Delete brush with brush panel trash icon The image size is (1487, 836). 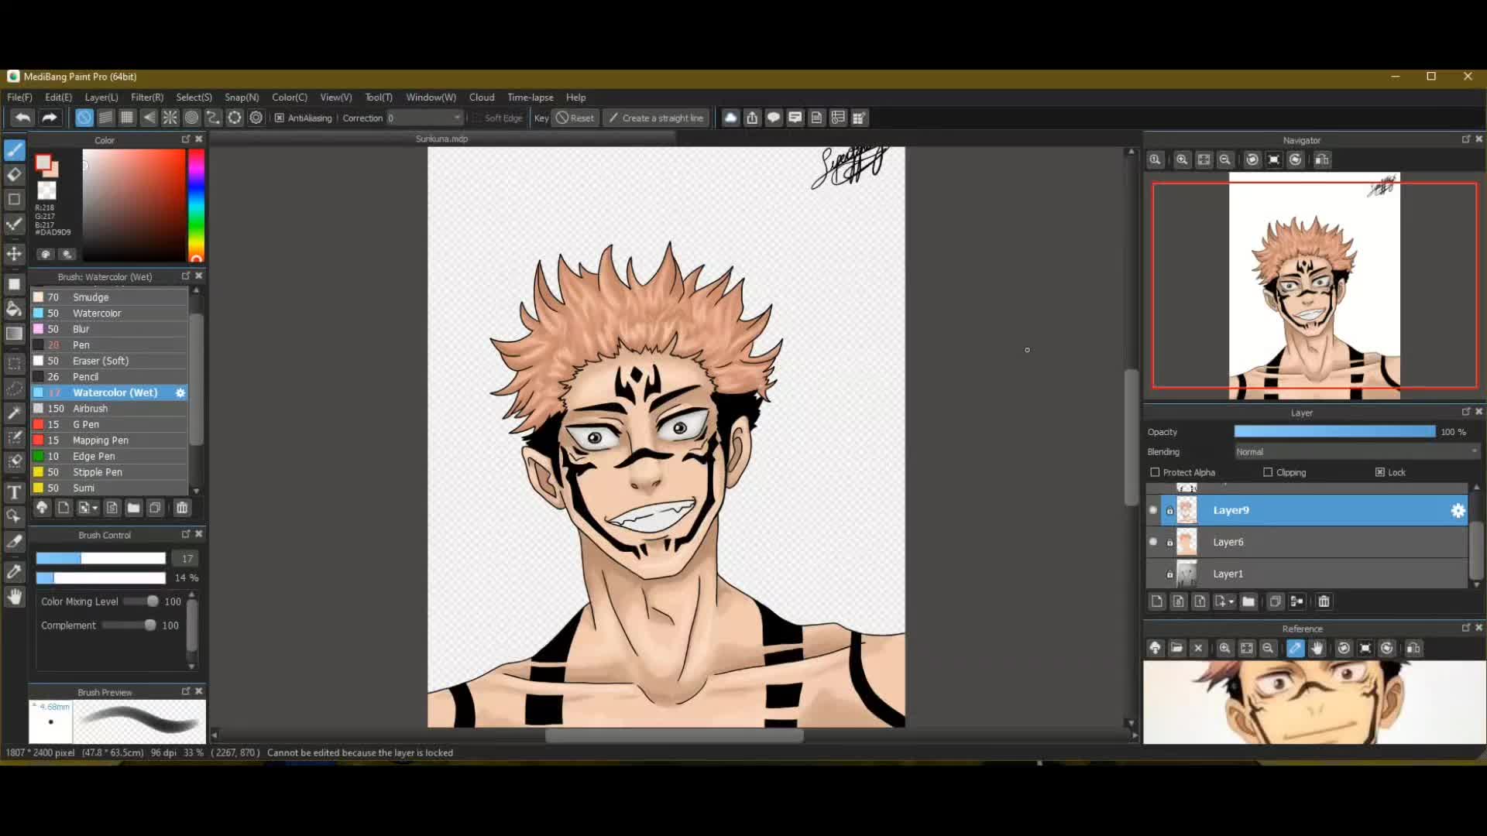[182, 508]
